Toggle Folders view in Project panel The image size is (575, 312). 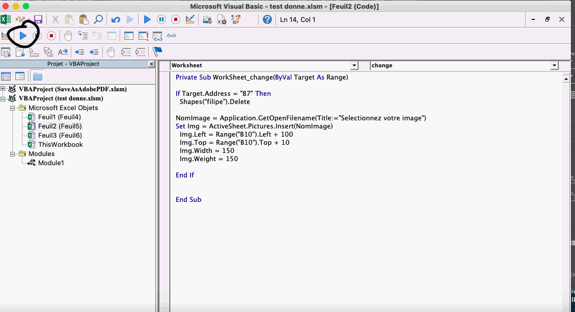point(38,76)
